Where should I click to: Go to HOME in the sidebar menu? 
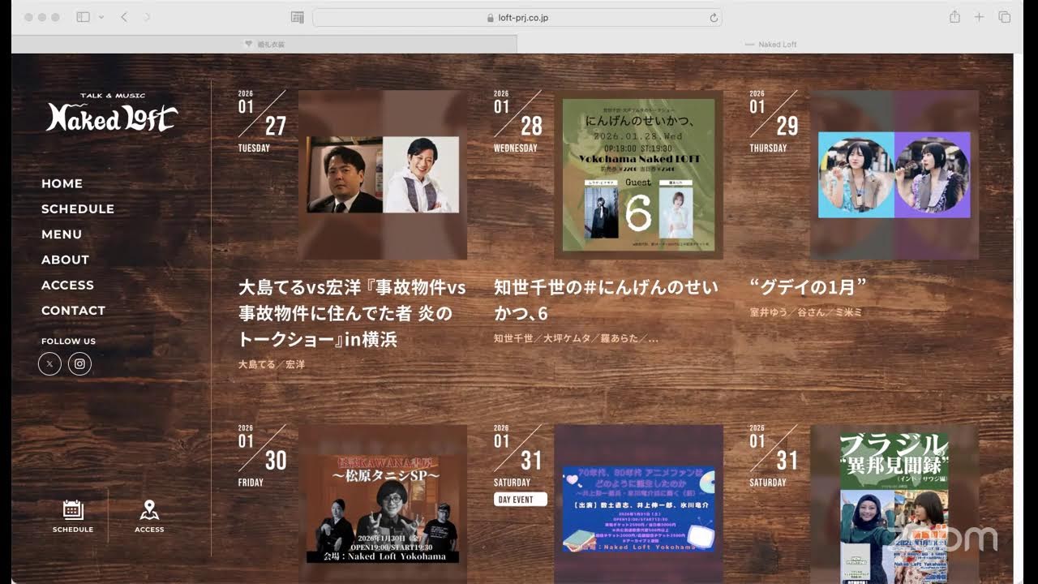click(62, 183)
